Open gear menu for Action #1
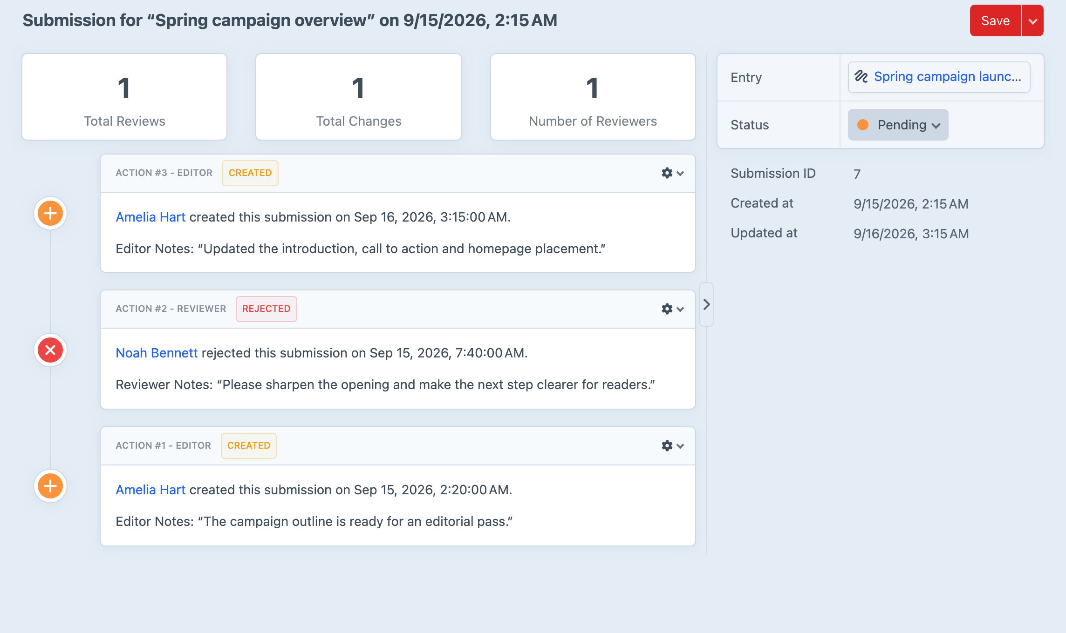 pyautogui.click(x=667, y=446)
